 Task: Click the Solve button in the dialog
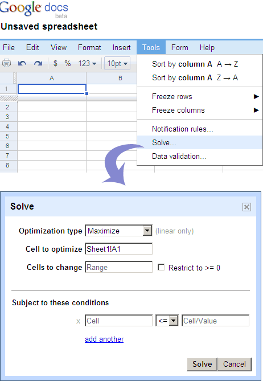[202, 364]
